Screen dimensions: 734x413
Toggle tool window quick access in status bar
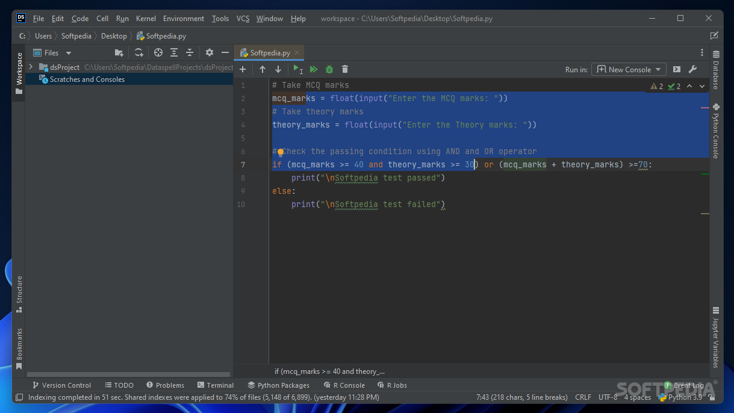[19, 397]
